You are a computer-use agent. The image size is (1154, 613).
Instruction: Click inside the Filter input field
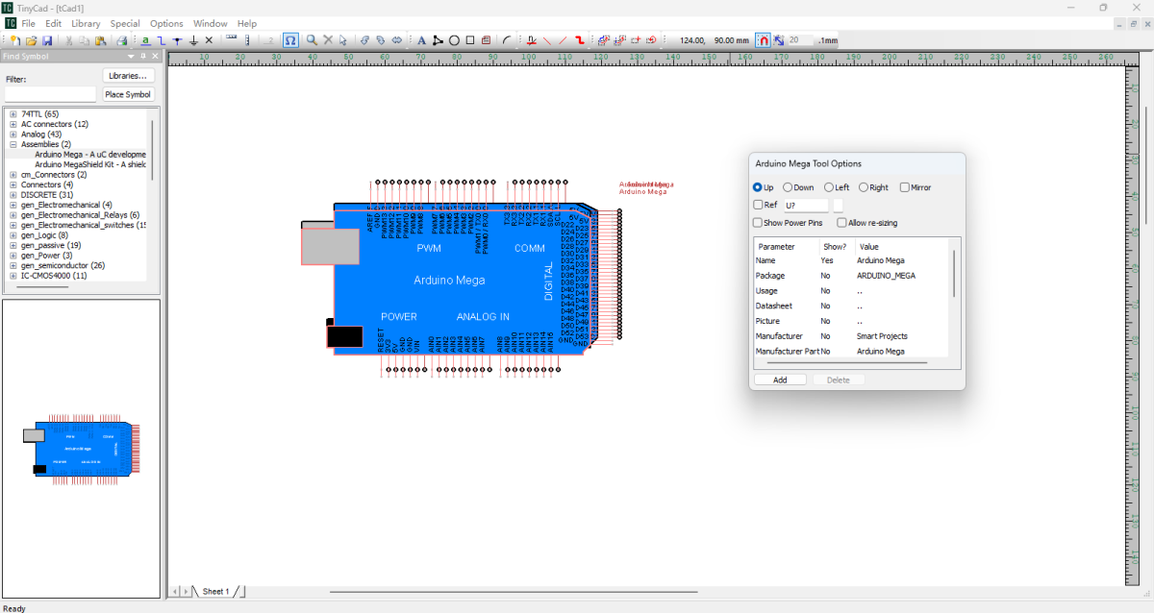(50, 93)
